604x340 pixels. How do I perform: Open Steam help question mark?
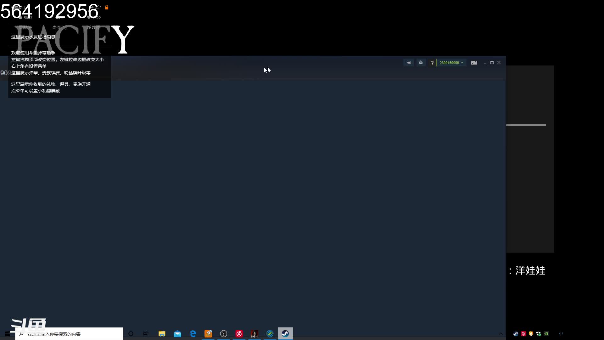432,63
